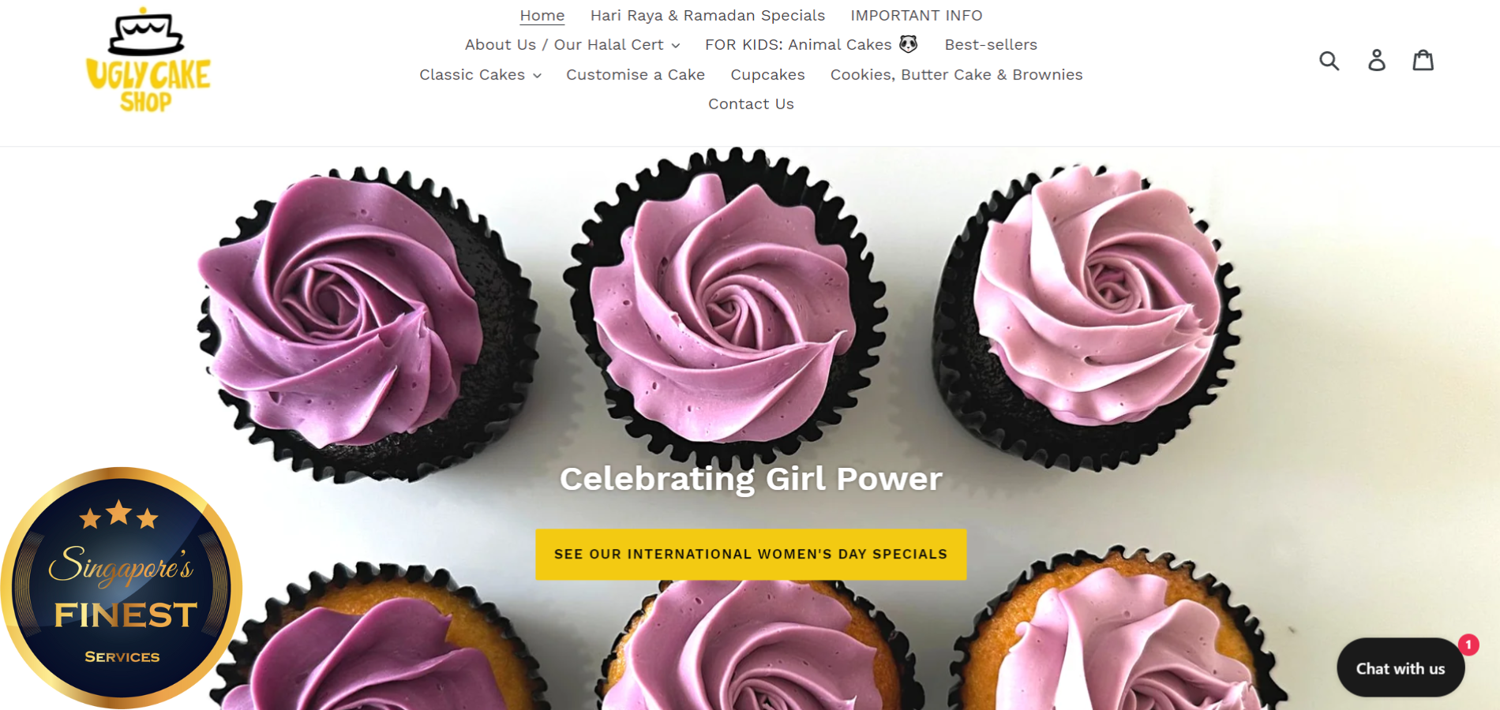Go to the Home menu item
1500x710 pixels.
tap(542, 16)
